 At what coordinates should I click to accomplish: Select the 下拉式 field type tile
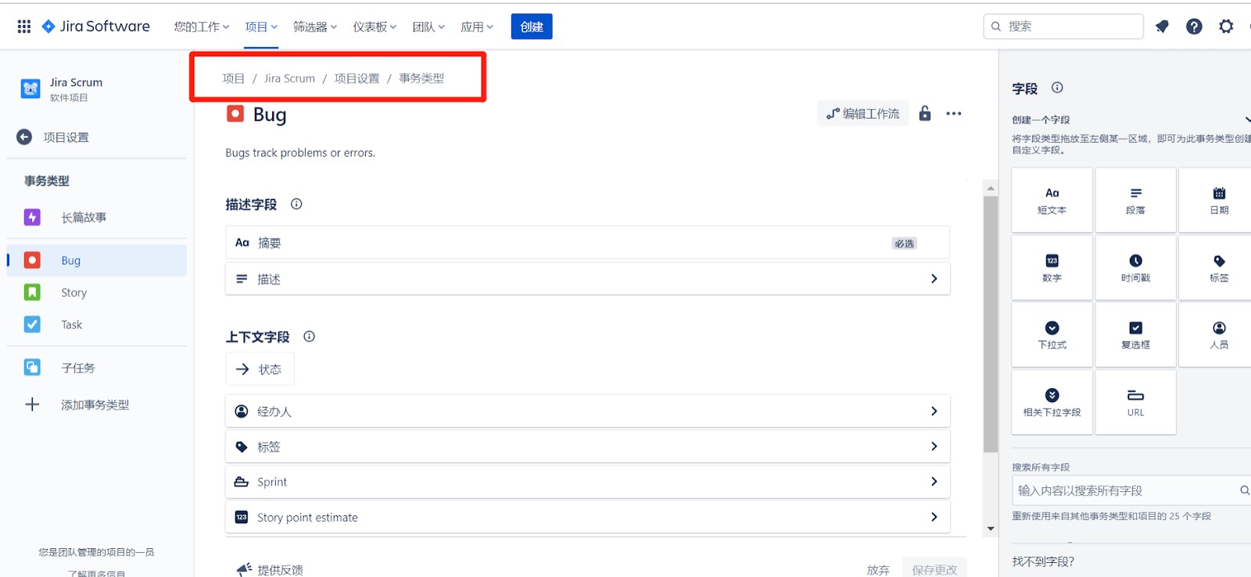(1052, 335)
